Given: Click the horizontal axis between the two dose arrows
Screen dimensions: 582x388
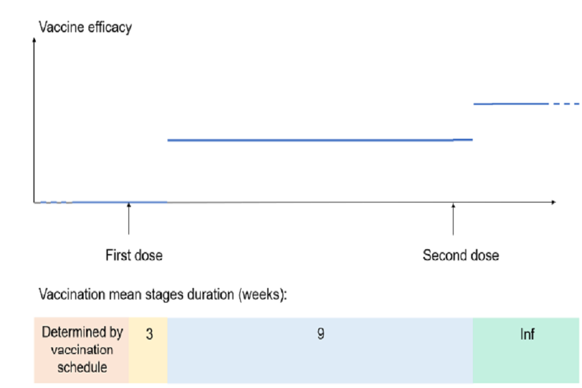Looking at the screenshot, I should pos(291,202).
